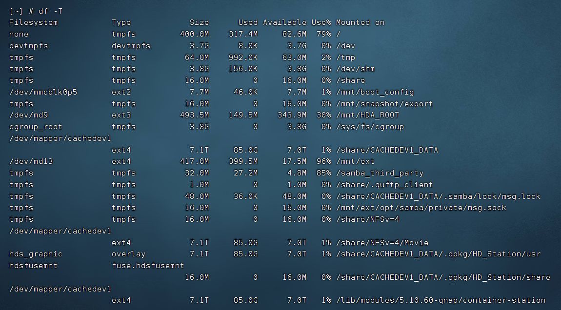Click the '4.8M' available value
Viewport: 561px width, 310px height.
coord(297,173)
